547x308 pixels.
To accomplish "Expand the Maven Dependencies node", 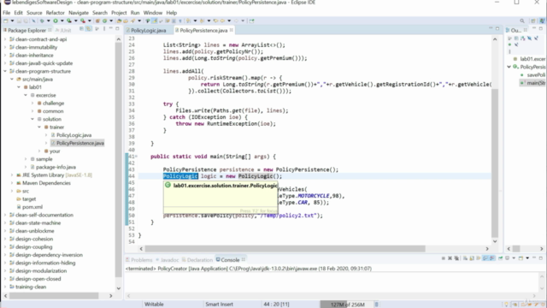I will [12, 183].
